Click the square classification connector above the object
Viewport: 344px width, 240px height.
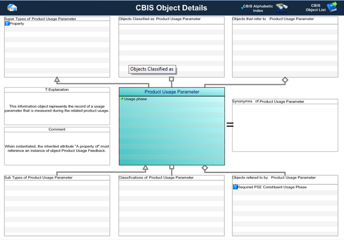pos(172,79)
